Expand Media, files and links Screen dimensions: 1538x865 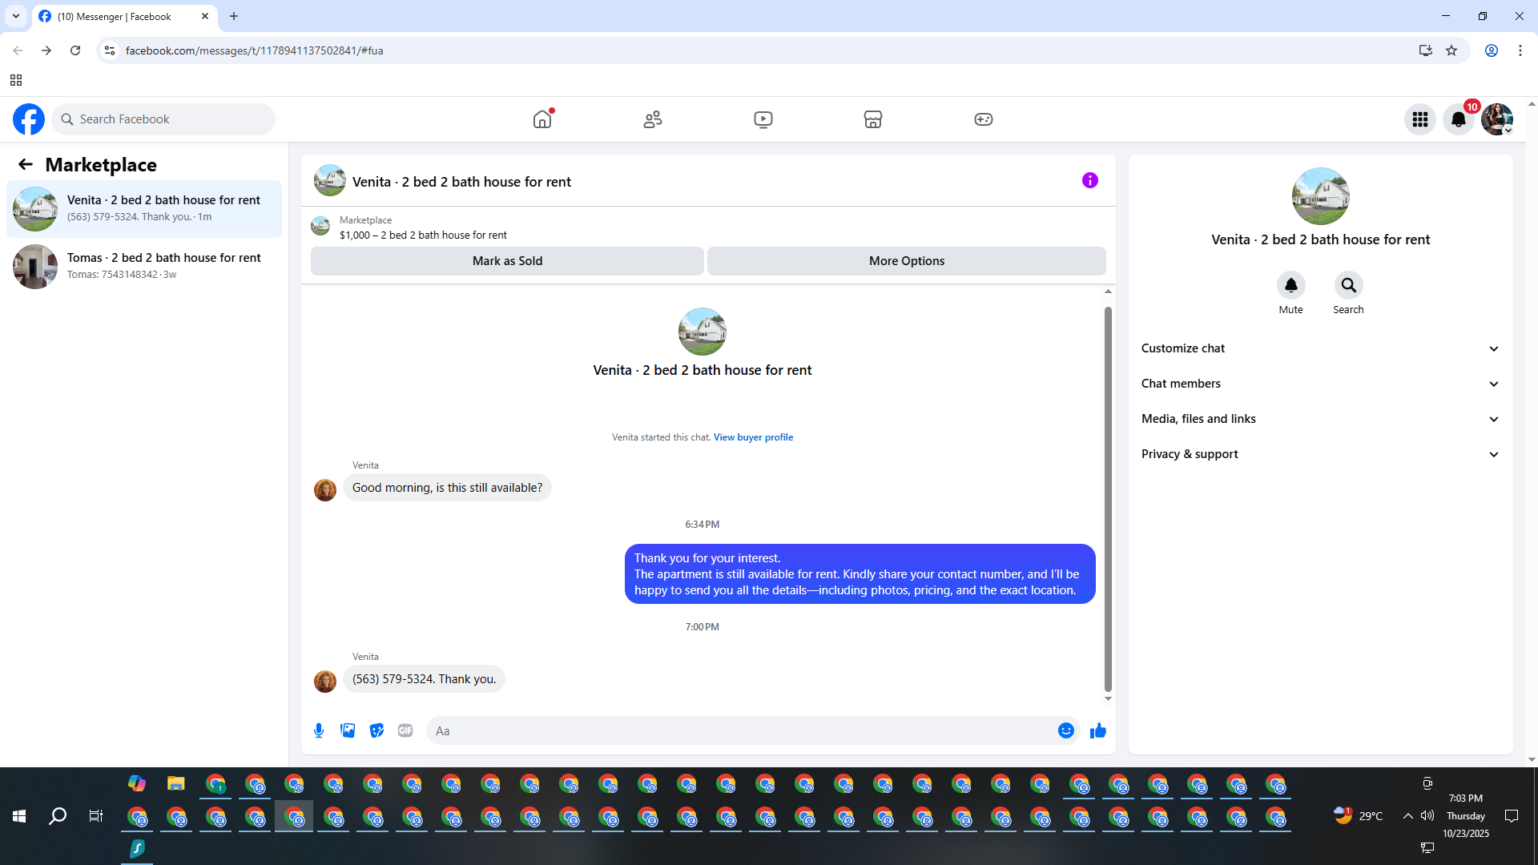tap(1319, 419)
